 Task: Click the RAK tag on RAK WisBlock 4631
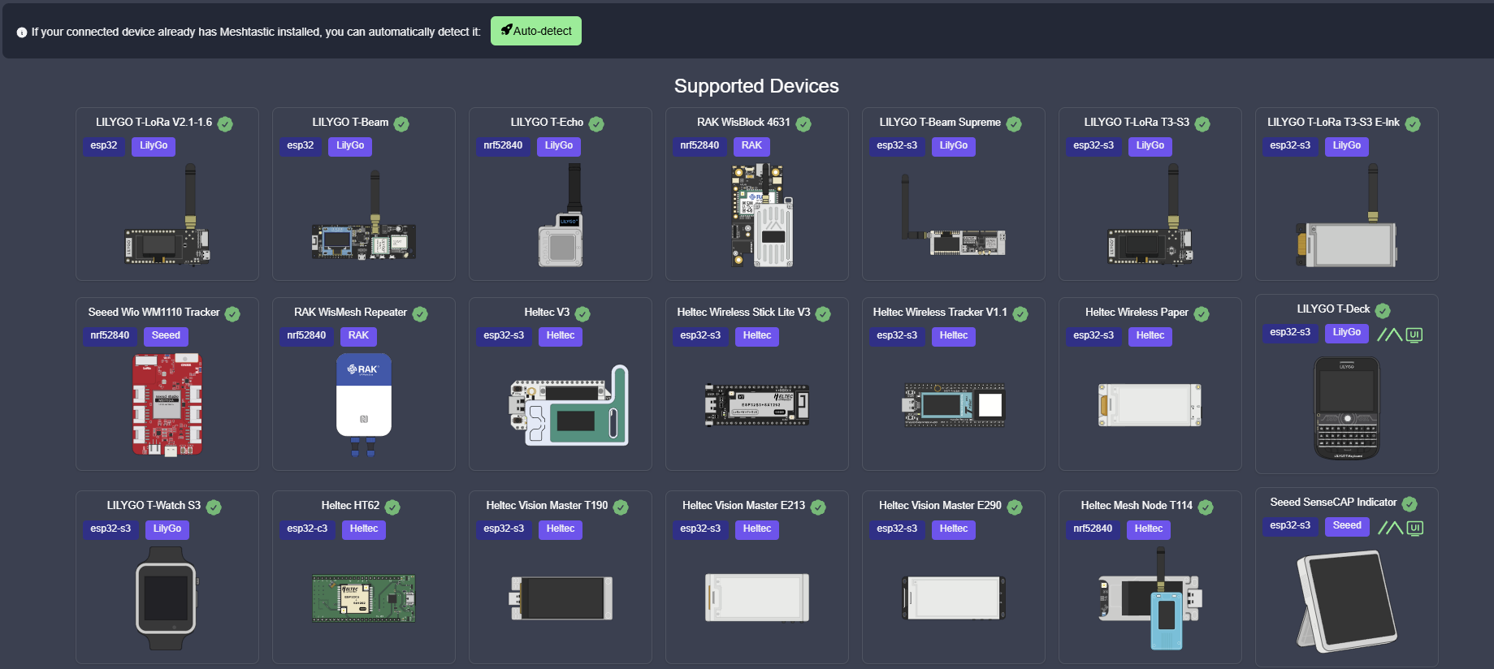click(751, 146)
